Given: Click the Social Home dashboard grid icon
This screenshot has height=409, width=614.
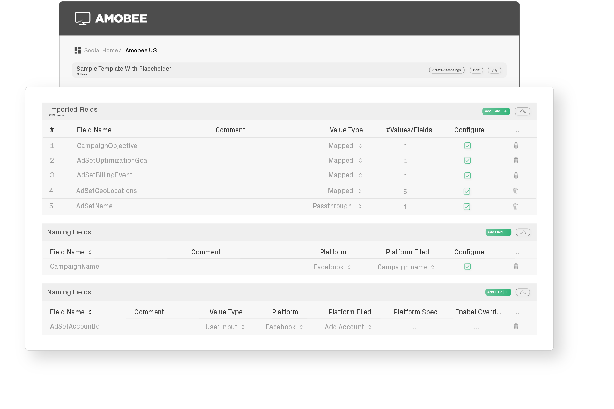Looking at the screenshot, I should tap(78, 50).
